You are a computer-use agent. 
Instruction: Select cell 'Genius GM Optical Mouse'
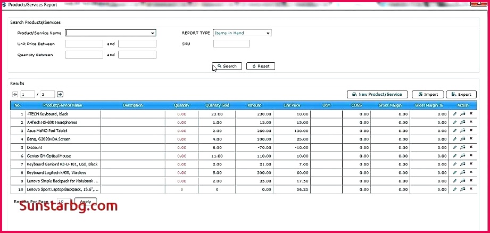pos(63,156)
